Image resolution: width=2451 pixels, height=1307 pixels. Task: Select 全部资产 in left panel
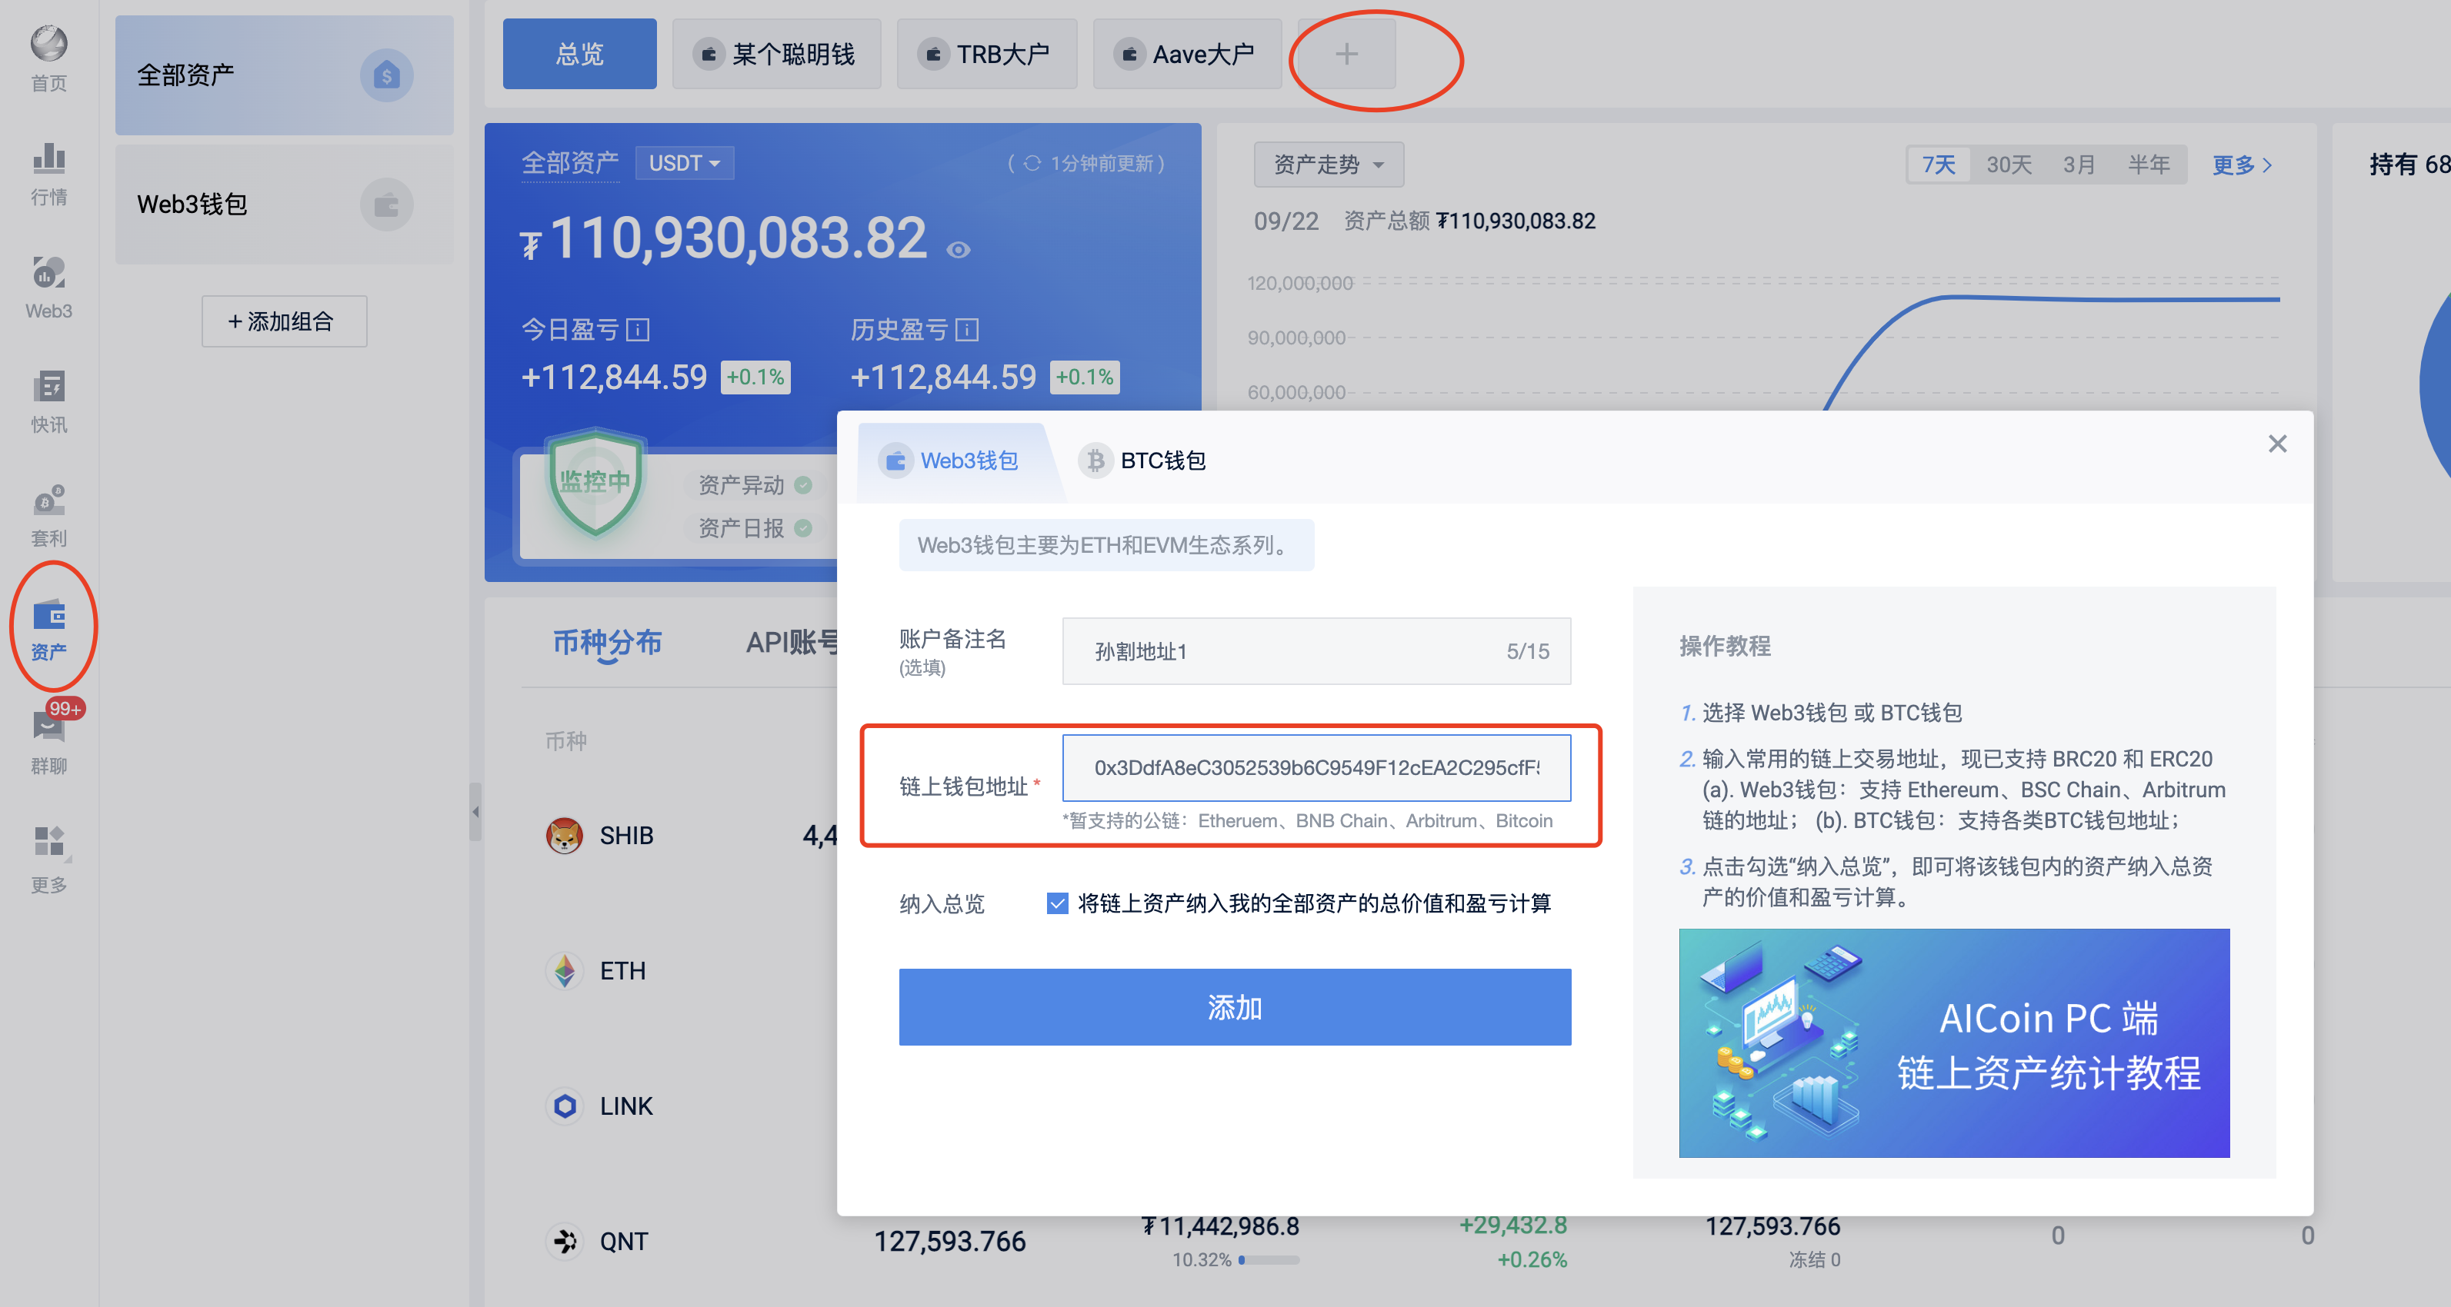click(284, 75)
